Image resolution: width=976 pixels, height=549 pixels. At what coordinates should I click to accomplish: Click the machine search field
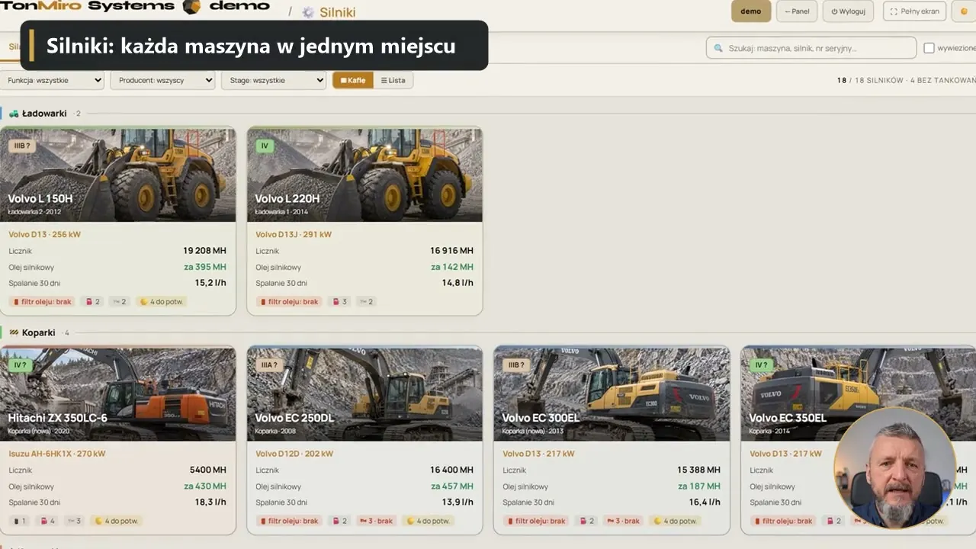coord(811,48)
